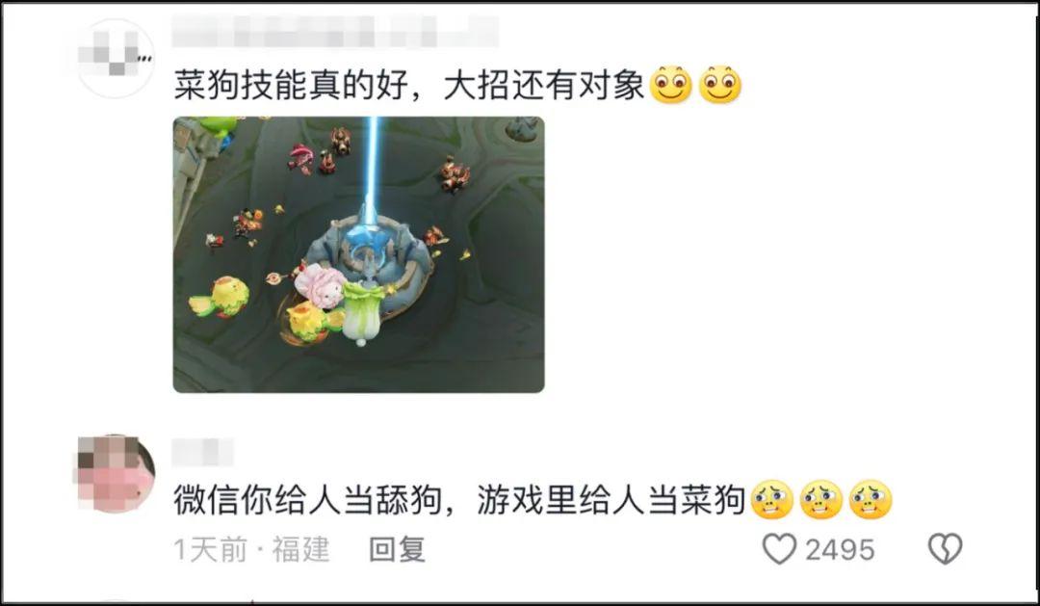Select the comment text 菜狗技能真的好
This screenshot has width=1040, height=606.
click(290, 86)
